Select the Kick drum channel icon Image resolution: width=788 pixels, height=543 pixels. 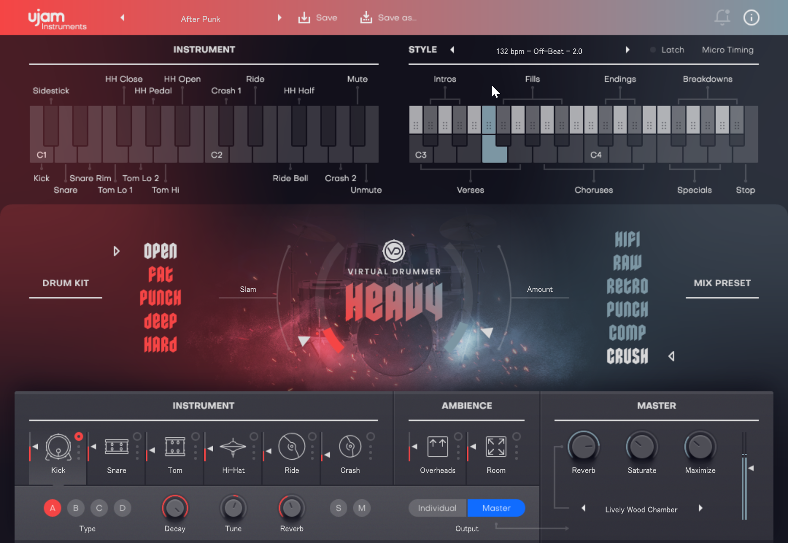(x=58, y=447)
